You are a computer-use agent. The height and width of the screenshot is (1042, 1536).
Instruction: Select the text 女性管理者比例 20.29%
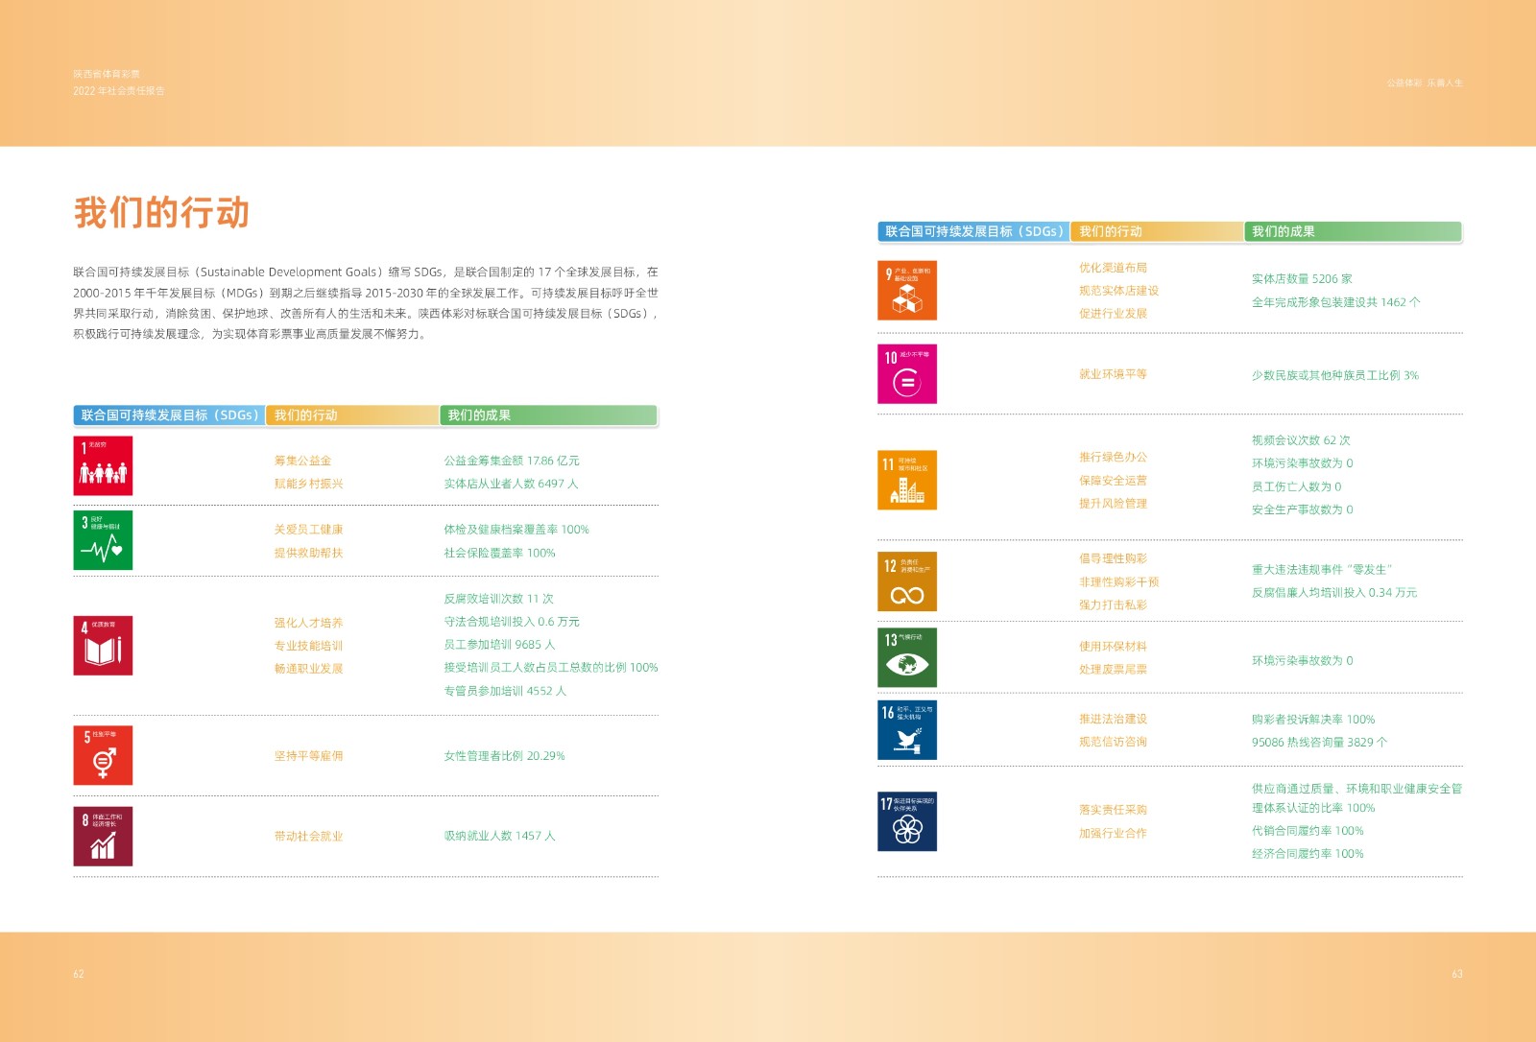(x=504, y=756)
